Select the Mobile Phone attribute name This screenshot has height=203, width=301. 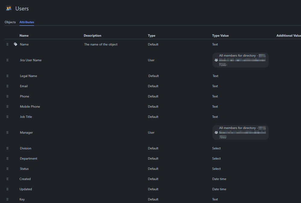pos(30,107)
